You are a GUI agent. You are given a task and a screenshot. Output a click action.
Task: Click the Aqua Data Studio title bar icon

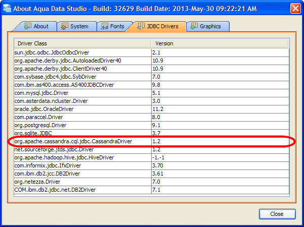7,8
